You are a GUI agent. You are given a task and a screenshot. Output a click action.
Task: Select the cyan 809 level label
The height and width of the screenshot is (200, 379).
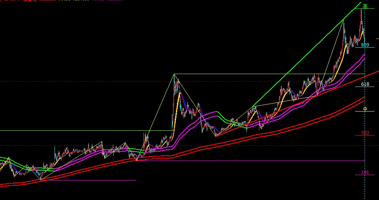pos(365,45)
